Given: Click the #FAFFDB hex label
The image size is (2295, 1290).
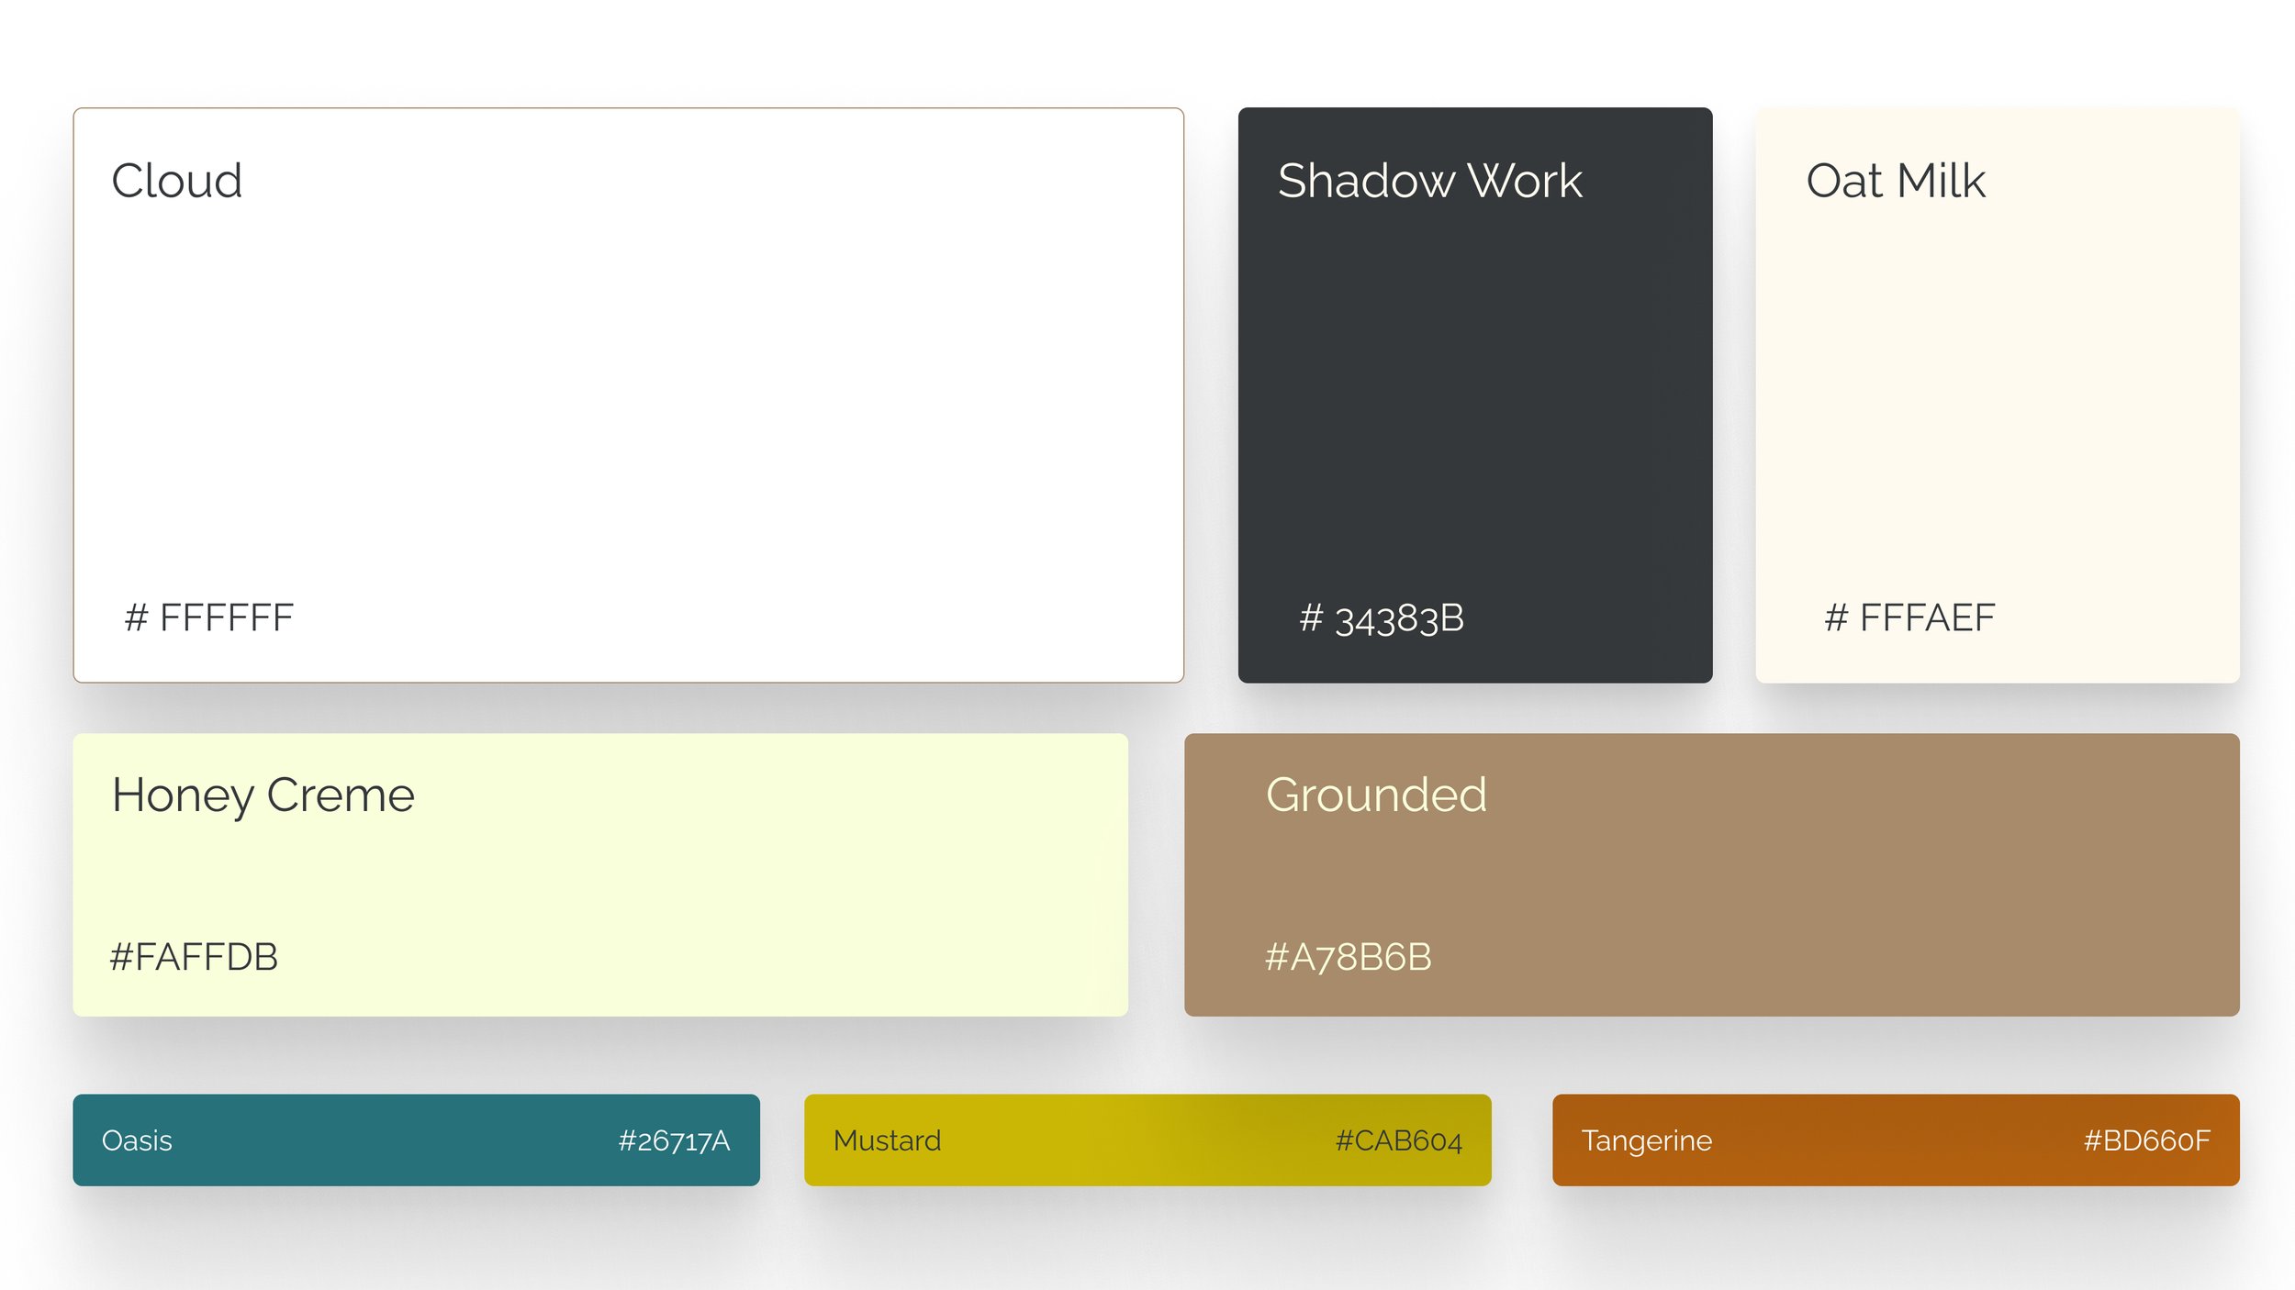Looking at the screenshot, I should pos(194,957).
